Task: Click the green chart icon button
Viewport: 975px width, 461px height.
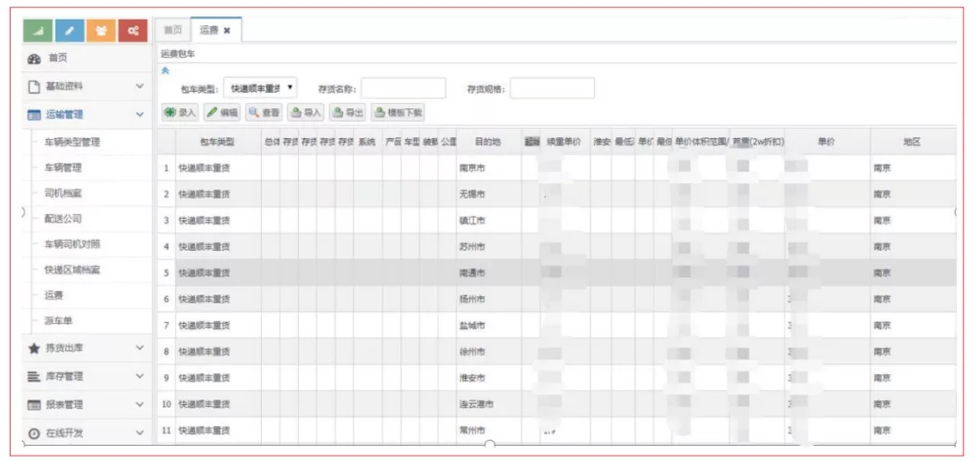Action: [x=38, y=31]
